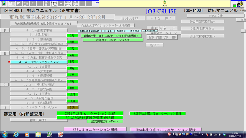Image resolution: width=246 pixels, height=138 pixels.
Task: Click the F12 終了 button
Action: (x=161, y=18)
